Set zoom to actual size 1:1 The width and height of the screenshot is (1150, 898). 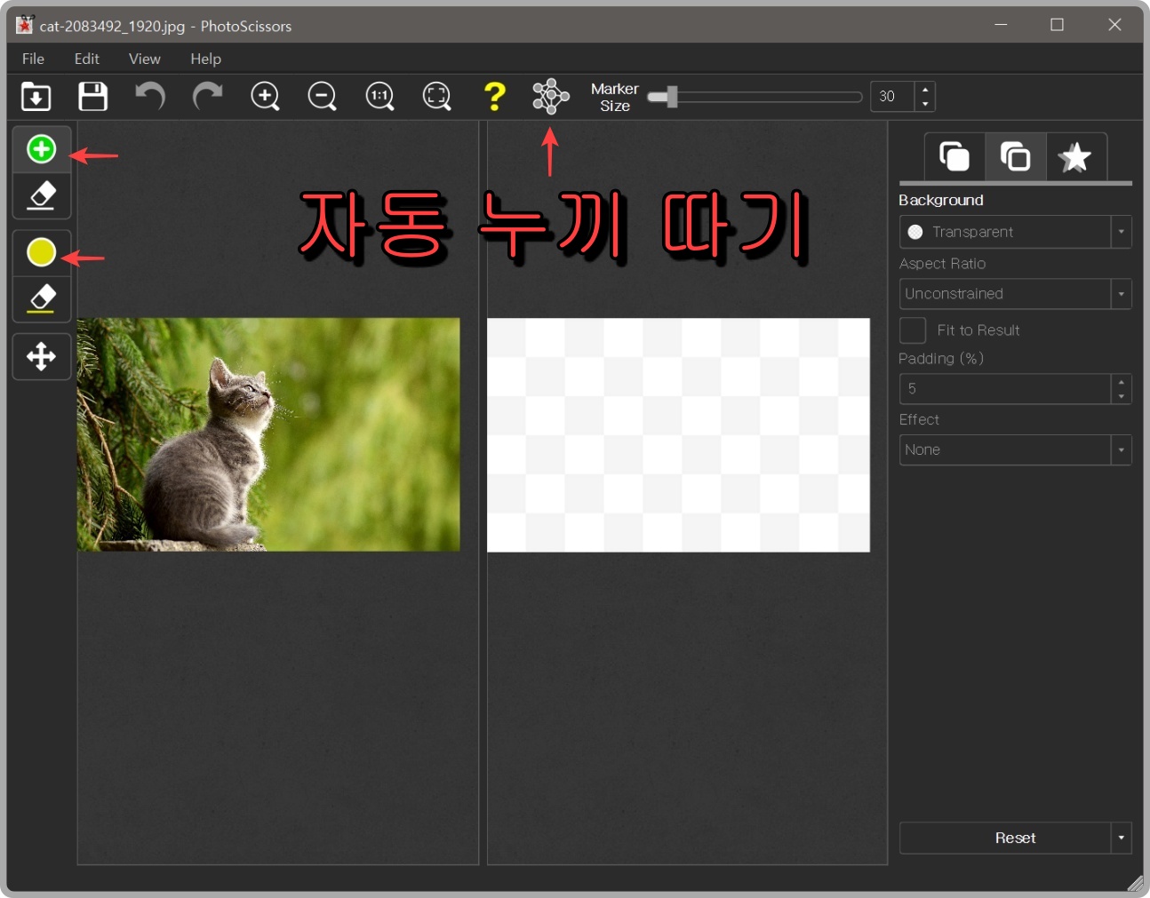click(x=379, y=96)
